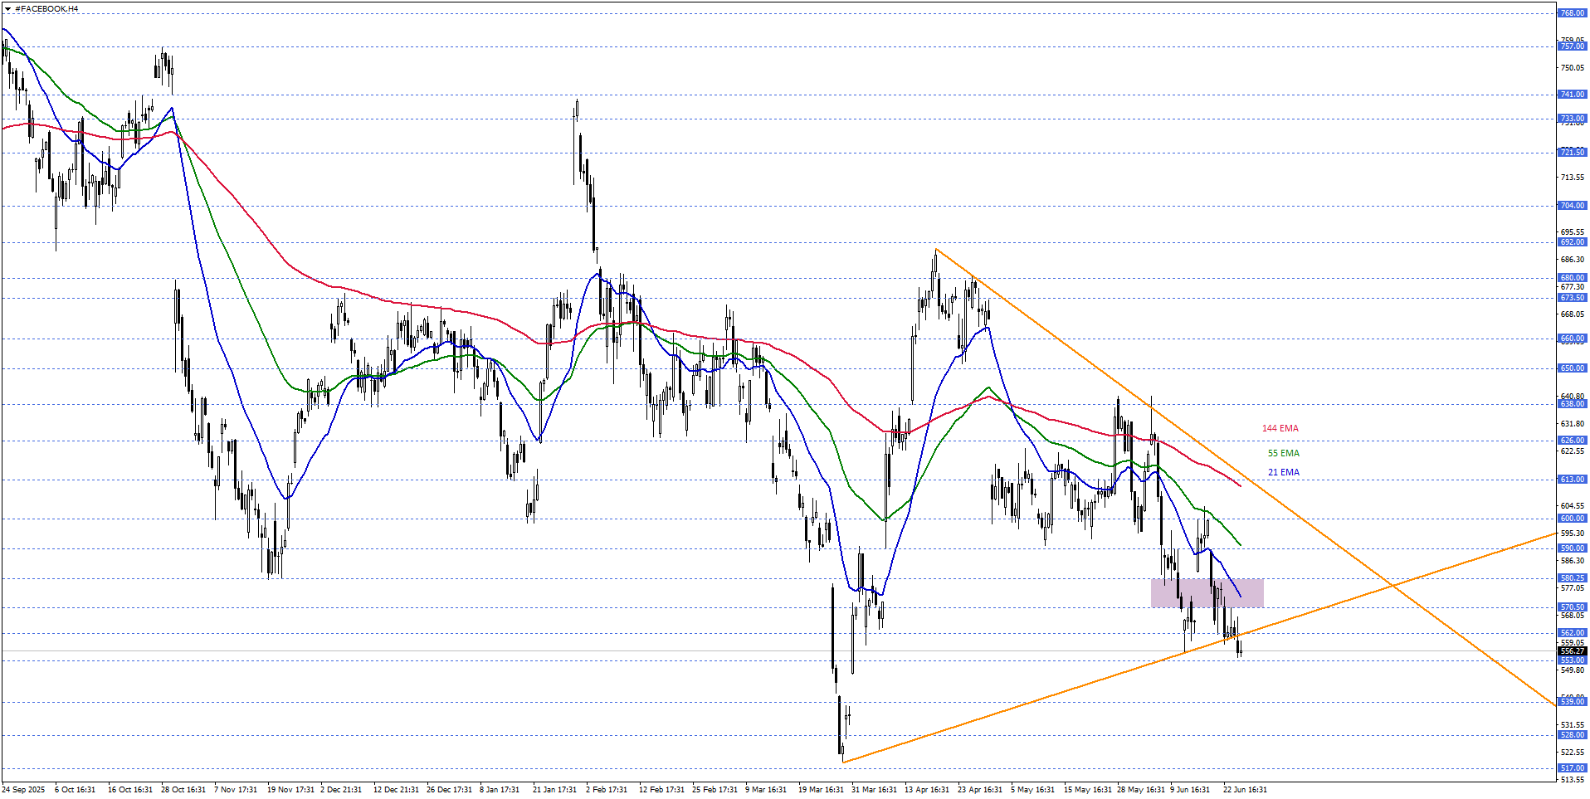Screen dimensions: 1590x799
Task: Click the 25 Feb 17:31 time label
Action: (x=715, y=790)
